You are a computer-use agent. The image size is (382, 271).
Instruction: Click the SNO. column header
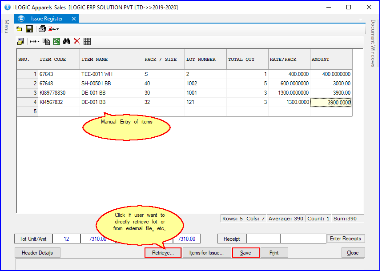coord(27,59)
